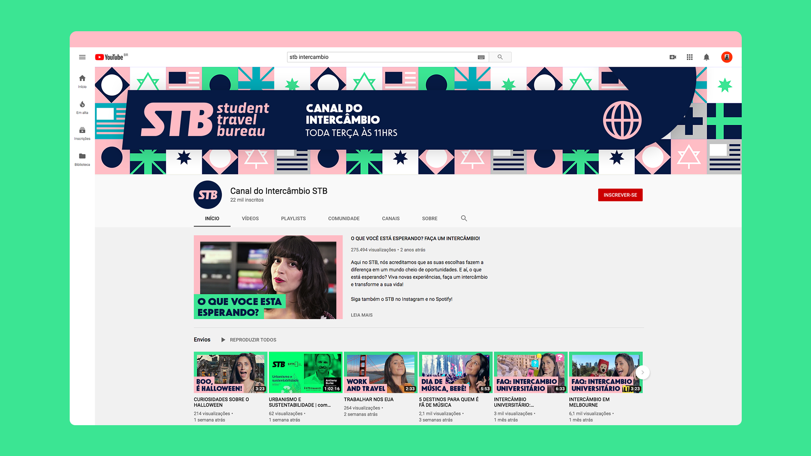Viewport: 811px width, 456px height.
Task: Switch to the Início tab
Action: (x=212, y=218)
